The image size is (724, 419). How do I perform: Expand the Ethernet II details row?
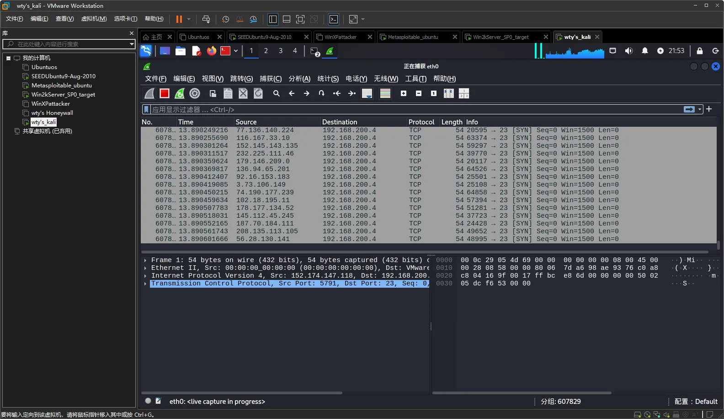coord(145,268)
